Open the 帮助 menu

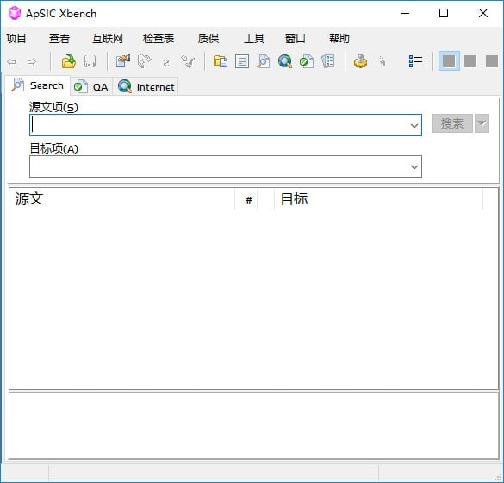coord(339,38)
